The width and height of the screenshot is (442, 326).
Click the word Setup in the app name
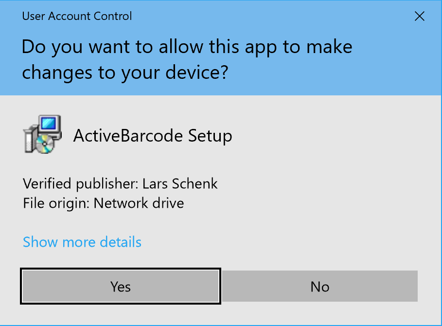click(211, 135)
